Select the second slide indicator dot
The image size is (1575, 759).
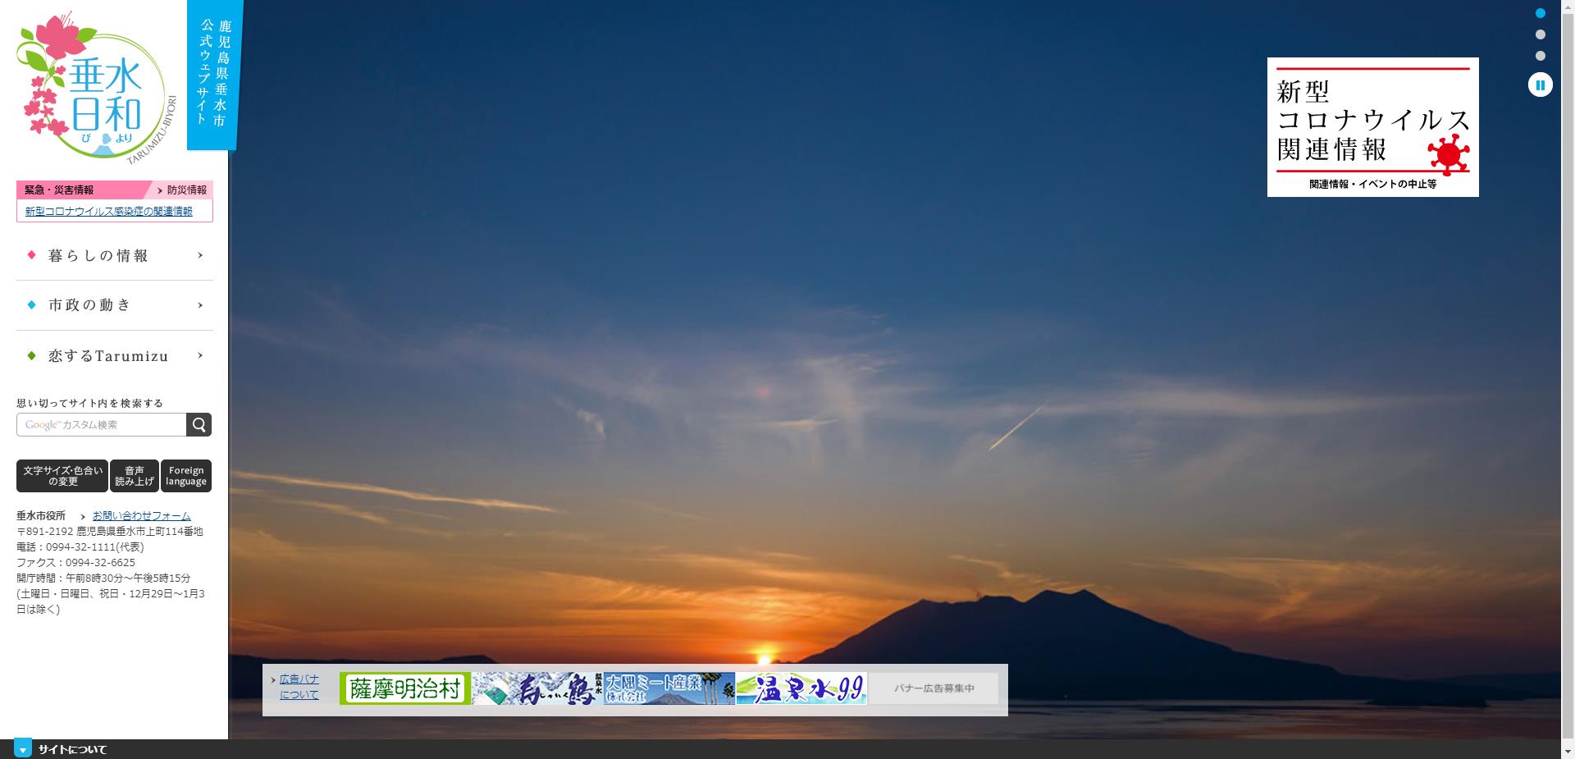click(1540, 34)
